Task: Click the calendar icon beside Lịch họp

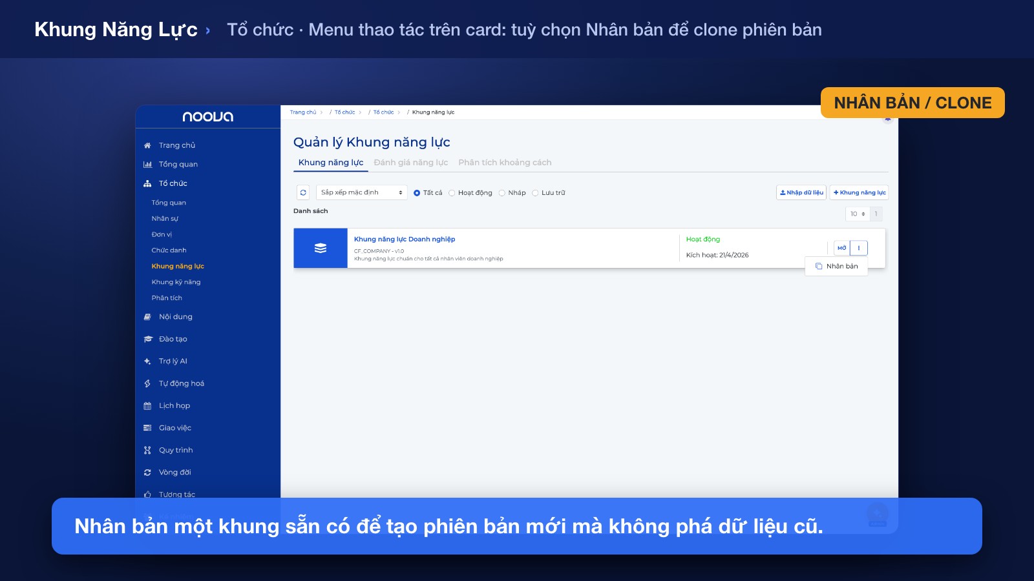Action: [147, 406]
